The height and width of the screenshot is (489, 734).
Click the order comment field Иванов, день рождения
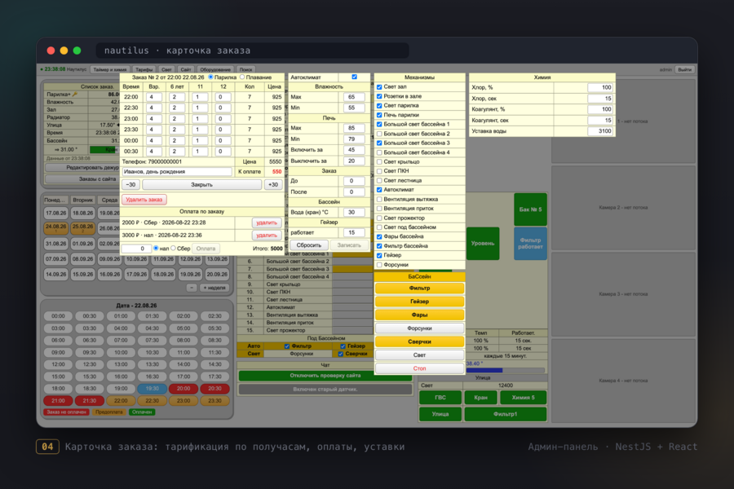click(x=177, y=172)
